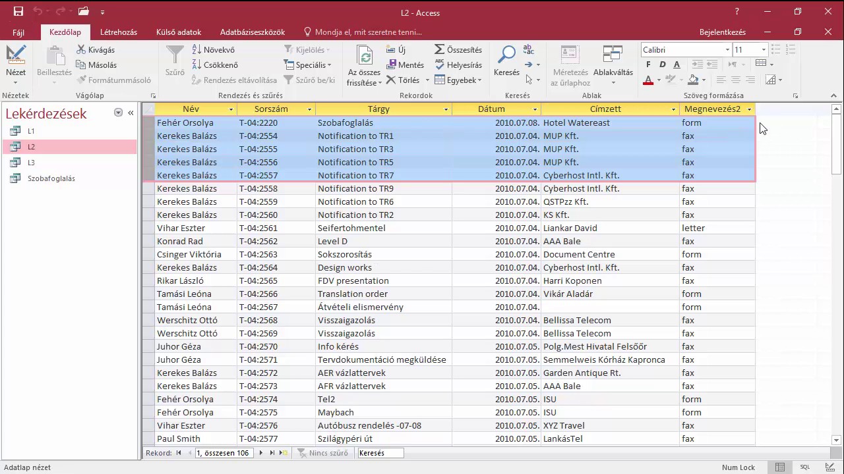Go to the last record button
The width and height of the screenshot is (844, 474).
tap(272, 453)
